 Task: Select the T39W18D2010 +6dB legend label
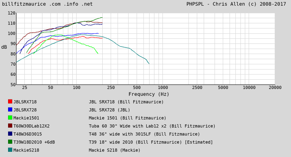point(34,142)
